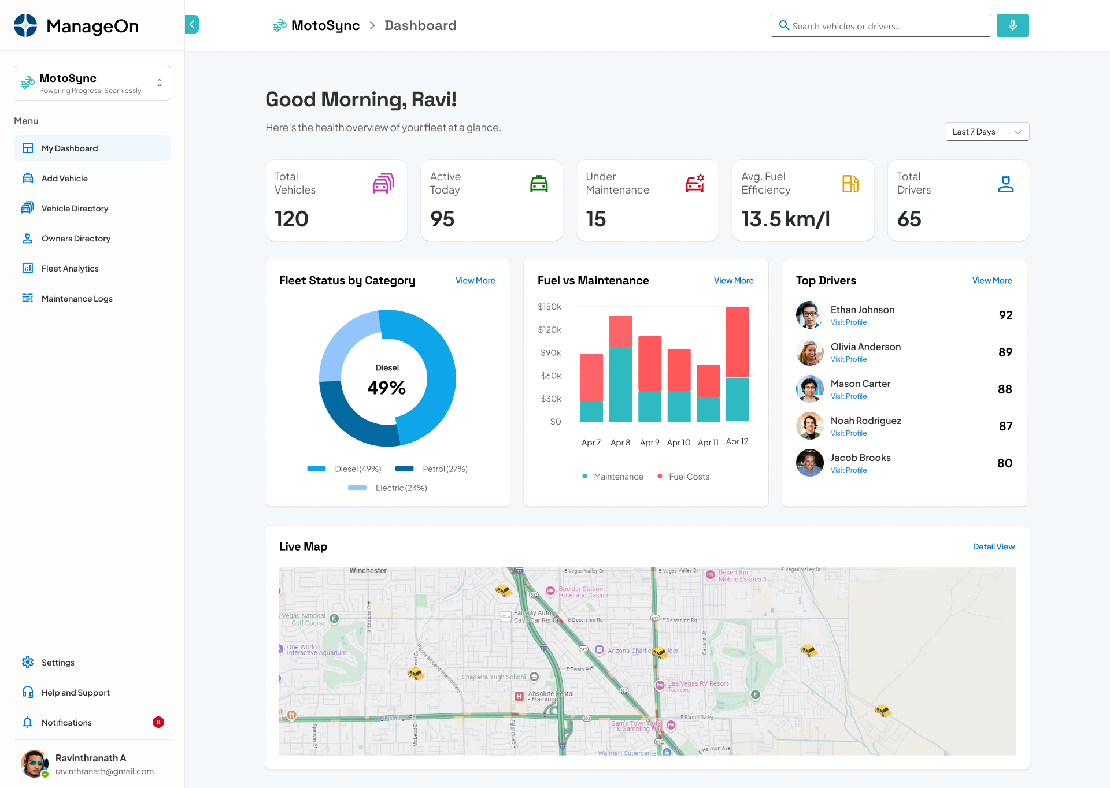Open the Help and Support headset icon
1110x788 pixels.
28,692
